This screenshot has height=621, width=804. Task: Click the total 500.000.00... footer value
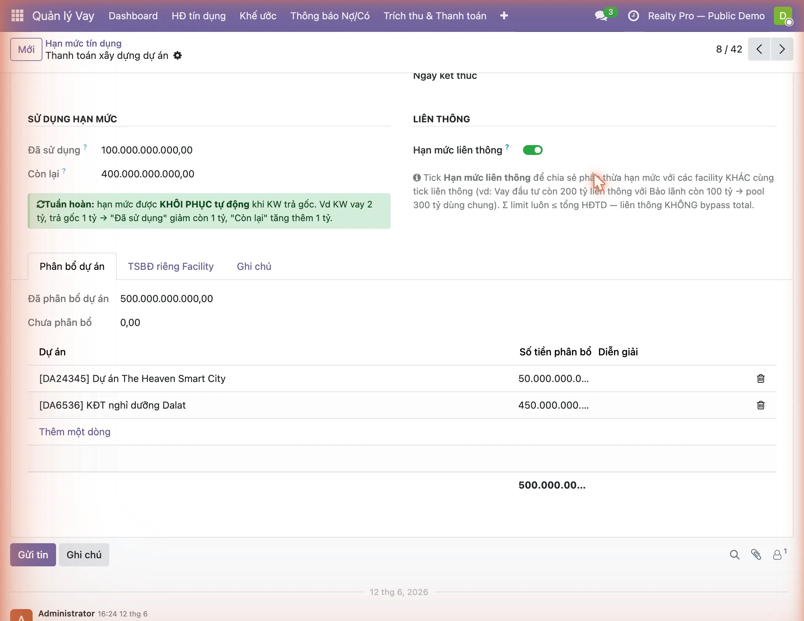click(x=552, y=485)
